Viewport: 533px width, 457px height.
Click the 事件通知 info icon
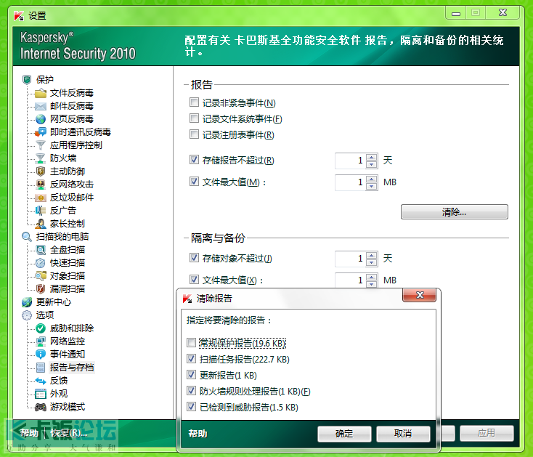pos(41,355)
